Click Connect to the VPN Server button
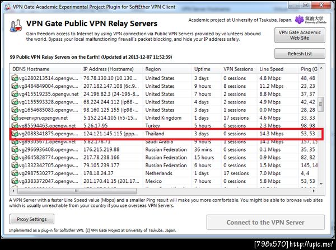 tap(265, 222)
